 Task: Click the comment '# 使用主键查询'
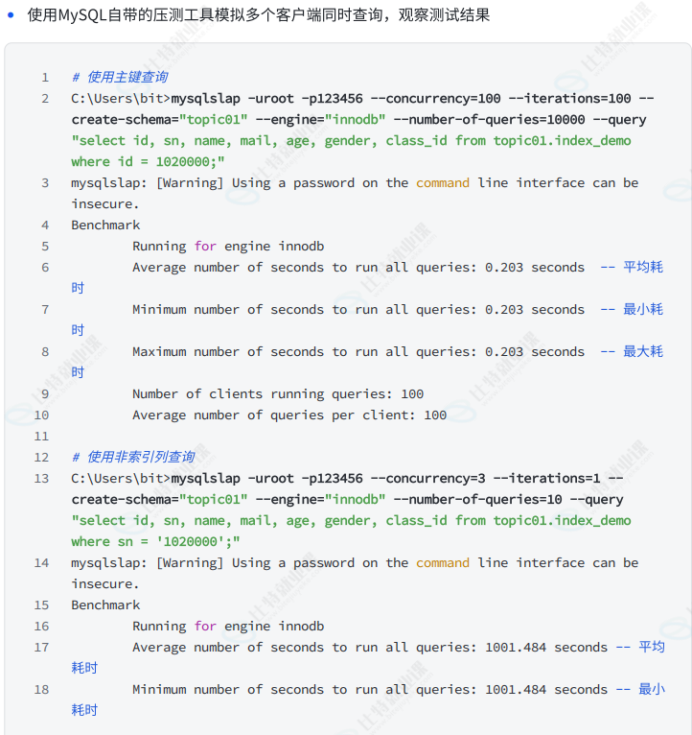click(120, 77)
